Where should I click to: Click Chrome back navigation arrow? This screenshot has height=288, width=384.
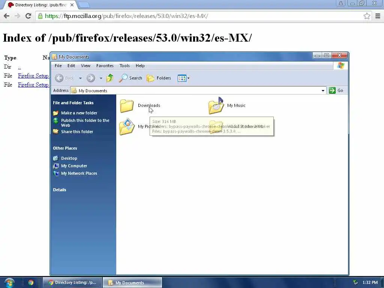(7, 16)
